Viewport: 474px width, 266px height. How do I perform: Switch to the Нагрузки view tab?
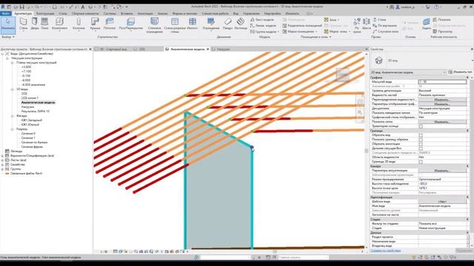(x=223, y=49)
